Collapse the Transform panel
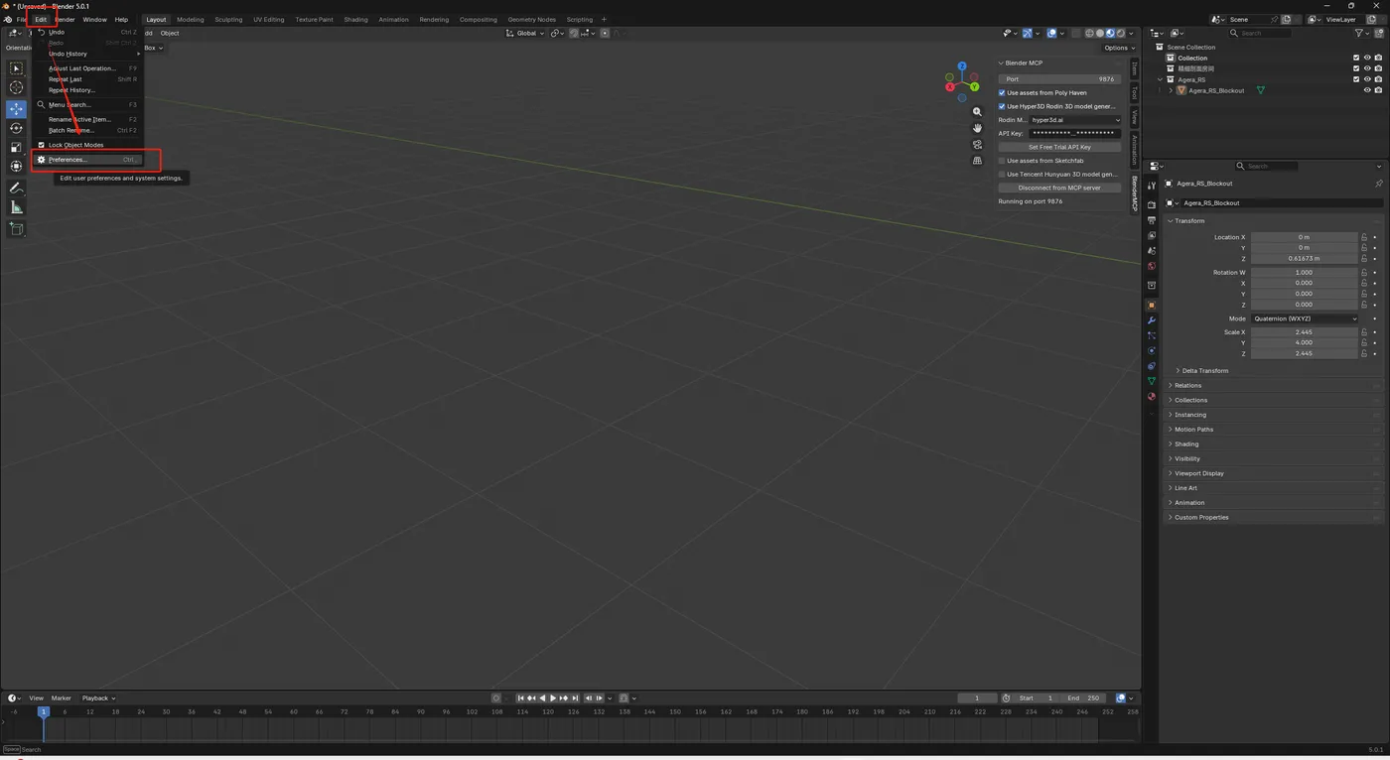The image size is (1390, 760). pos(1189,220)
